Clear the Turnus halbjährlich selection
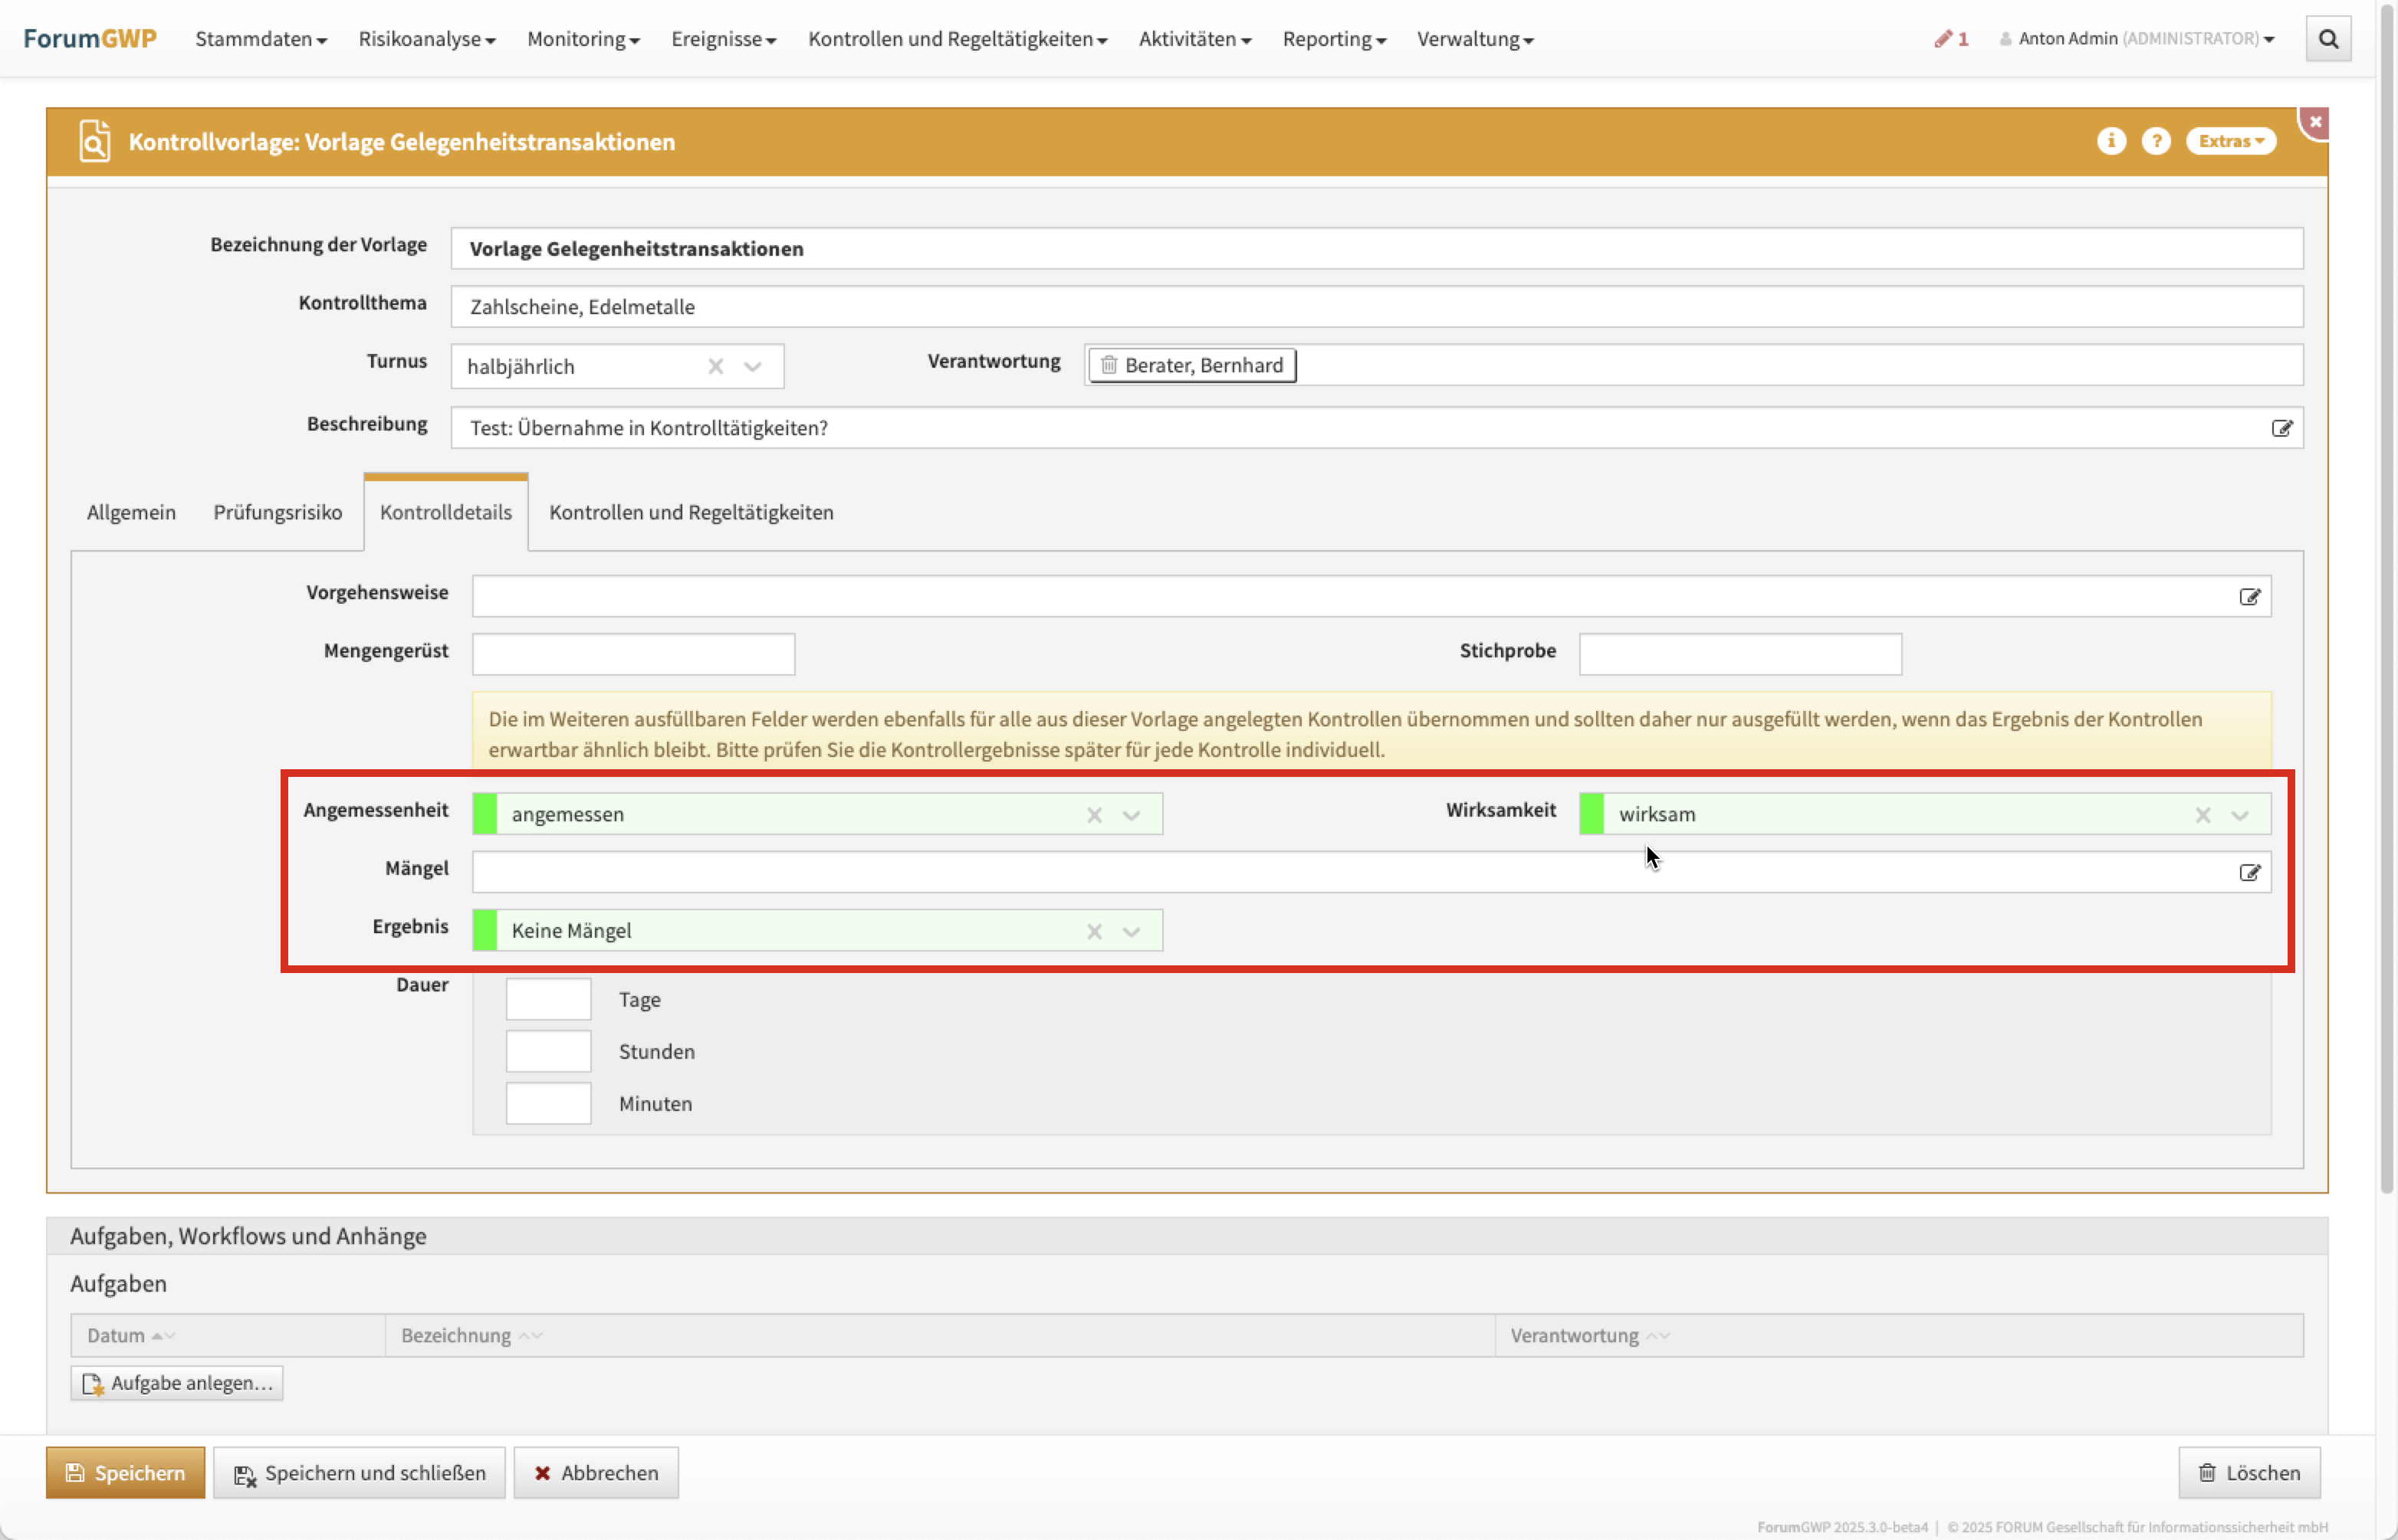Viewport: 2398px width, 1540px height. (715, 366)
